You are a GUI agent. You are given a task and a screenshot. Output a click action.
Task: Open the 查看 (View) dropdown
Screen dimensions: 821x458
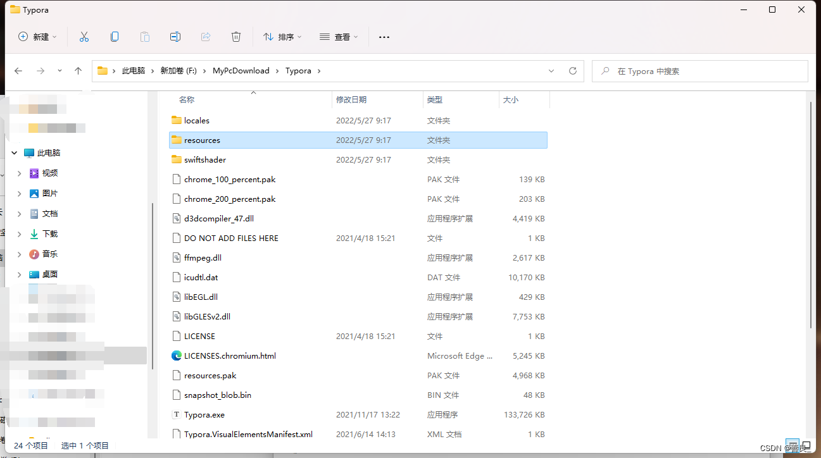pyautogui.click(x=339, y=37)
